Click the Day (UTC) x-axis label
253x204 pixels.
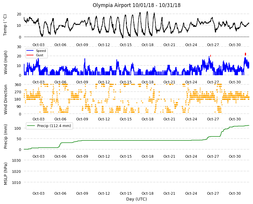(136, 199)
